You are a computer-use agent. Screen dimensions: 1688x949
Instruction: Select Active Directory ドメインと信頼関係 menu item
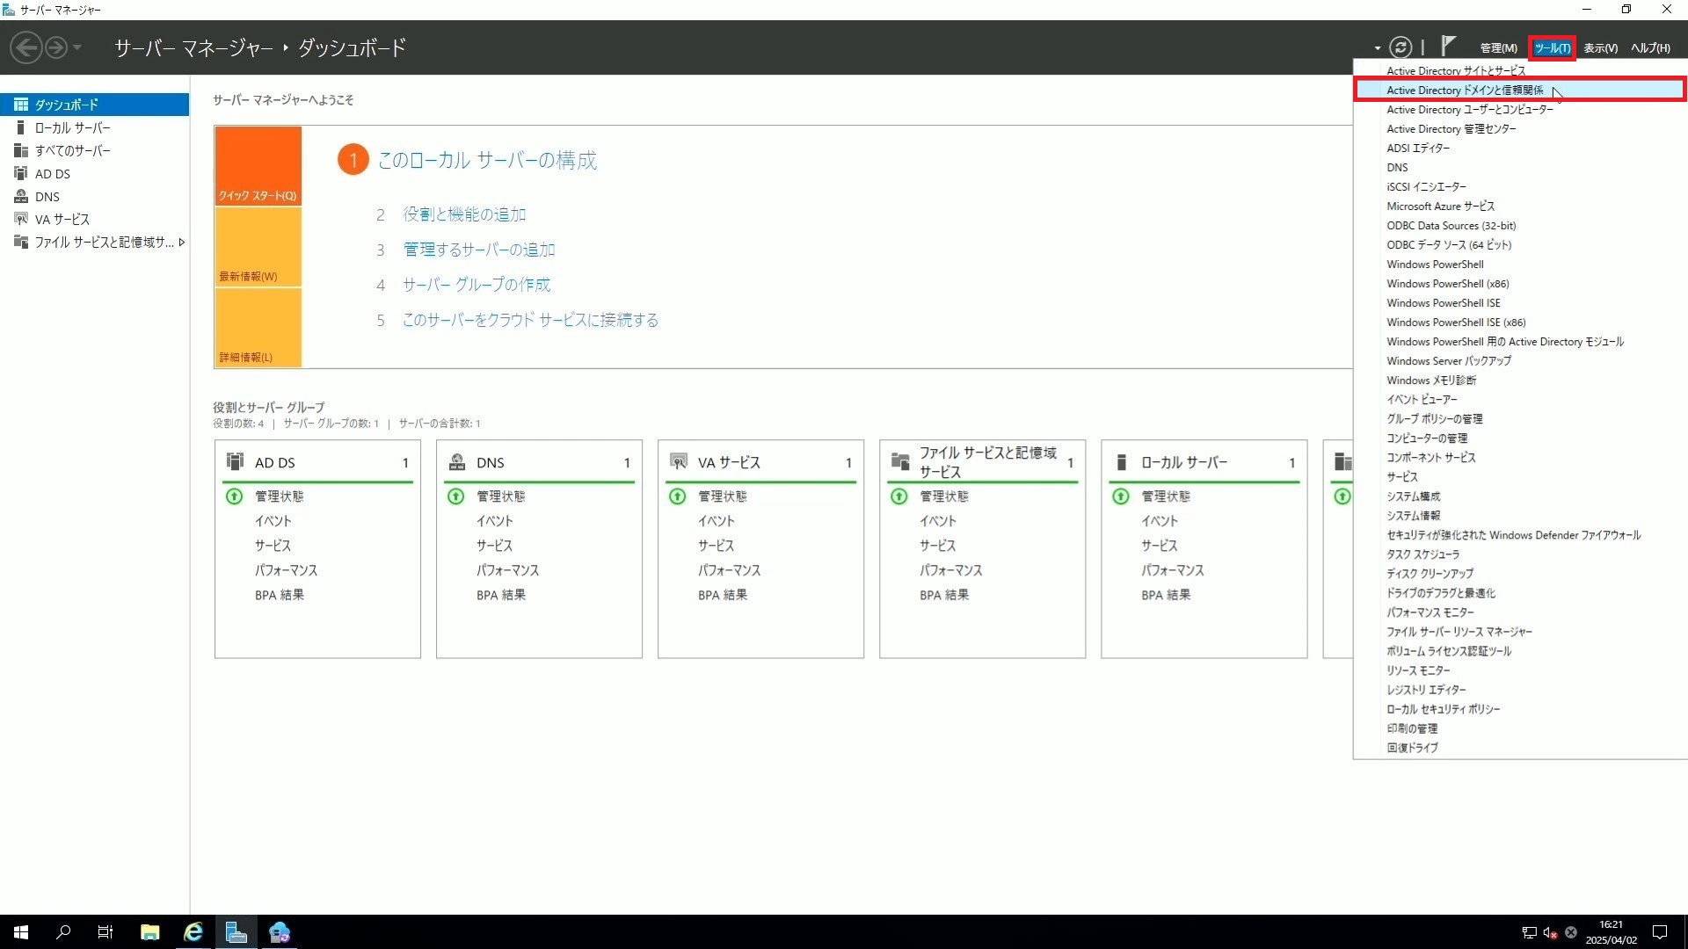1520,90
